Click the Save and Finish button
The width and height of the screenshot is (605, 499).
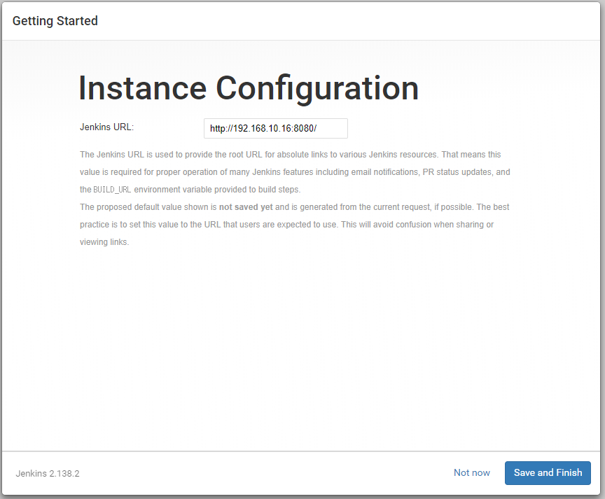point(548,473)
